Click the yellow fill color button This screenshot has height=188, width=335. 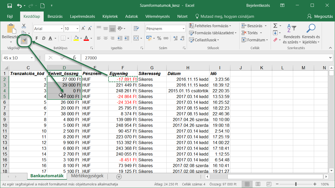(x=76, y=38)
